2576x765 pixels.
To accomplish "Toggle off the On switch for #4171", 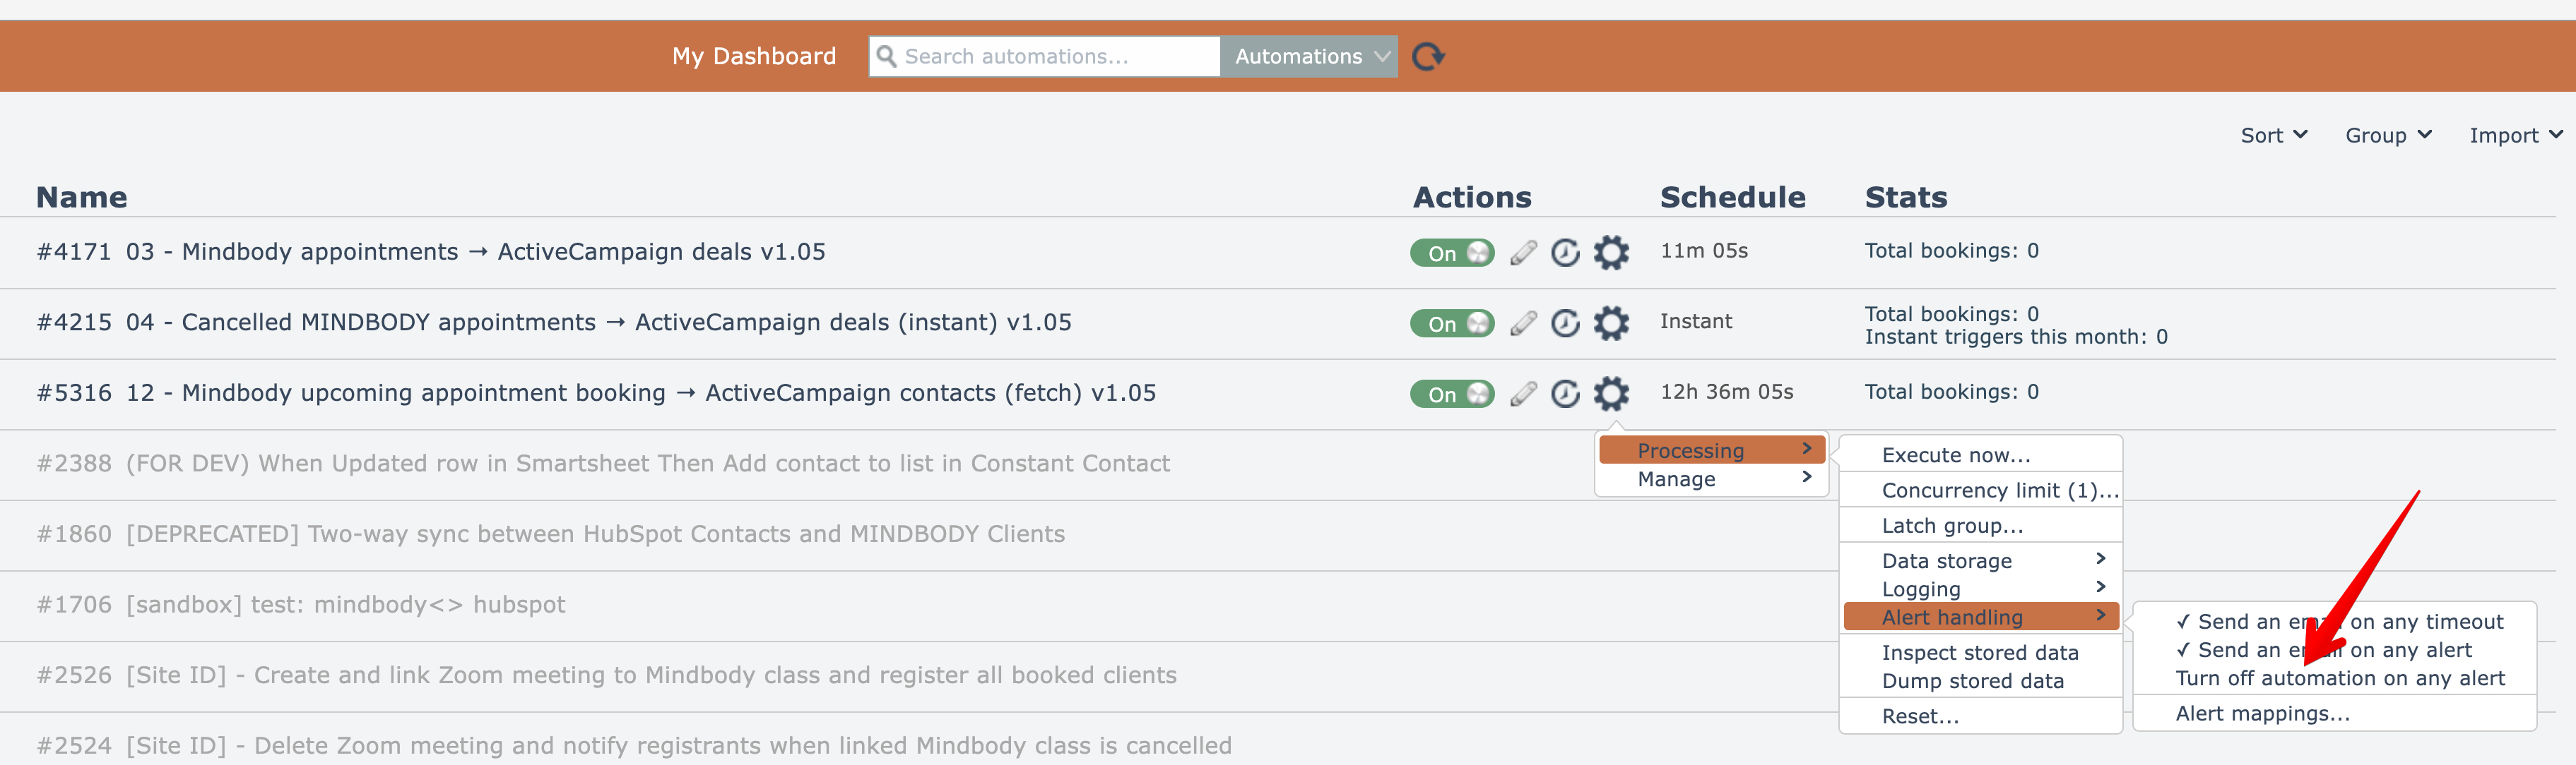I will [1452, 253].
